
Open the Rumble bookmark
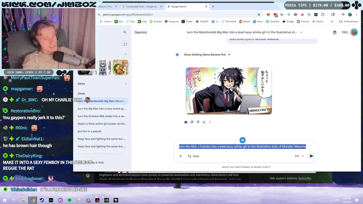click(x=156, y=22)
